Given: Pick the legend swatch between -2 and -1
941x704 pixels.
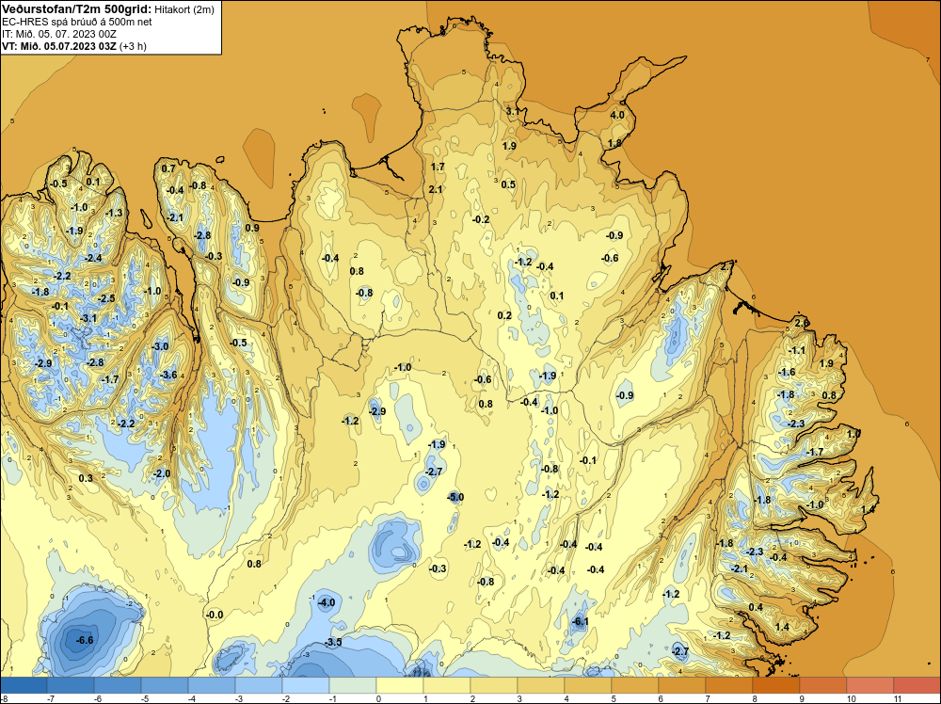Looking at the screenshot, I should (306, 685).
